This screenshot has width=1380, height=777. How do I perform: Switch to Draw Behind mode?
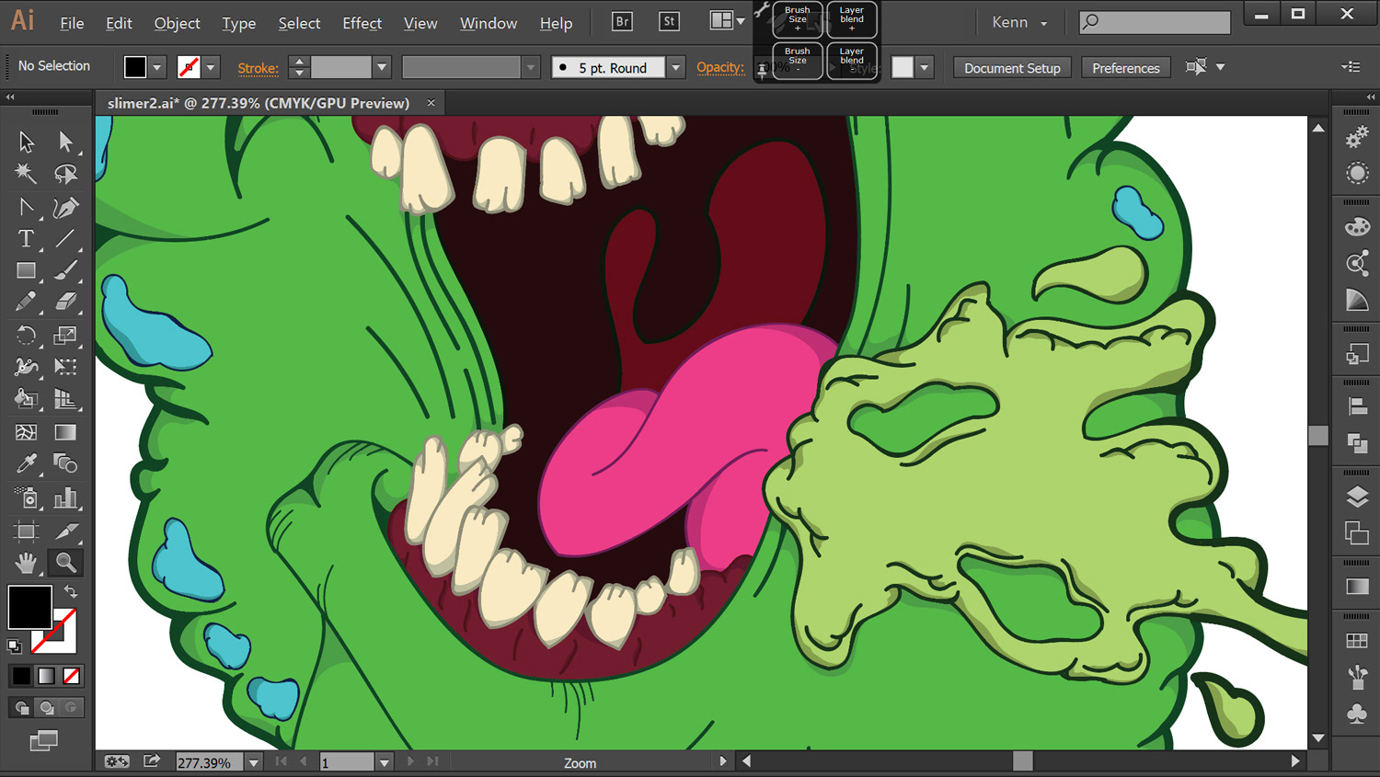pos(47,707)
